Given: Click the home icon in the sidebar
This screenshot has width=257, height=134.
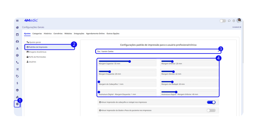Looking at the screenshot, I should click(17, 27).
